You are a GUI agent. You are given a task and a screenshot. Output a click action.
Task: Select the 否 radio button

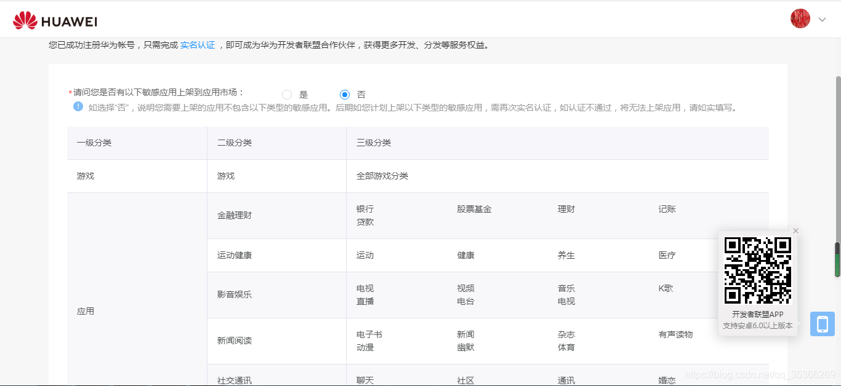(345, 95)
